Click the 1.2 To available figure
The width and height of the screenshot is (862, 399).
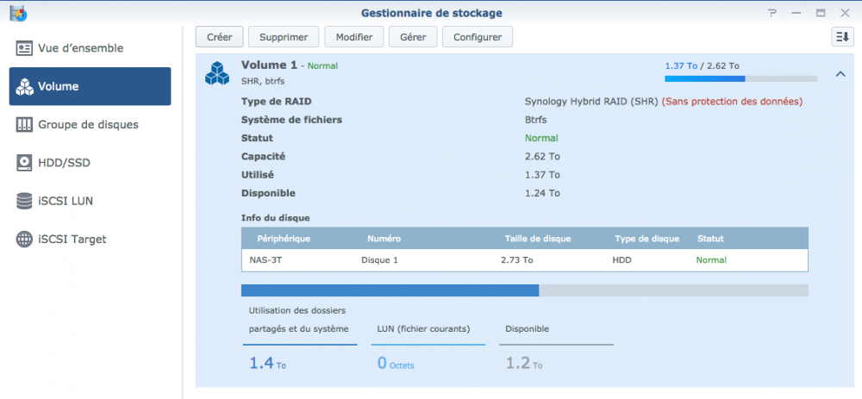pos(524,364)
